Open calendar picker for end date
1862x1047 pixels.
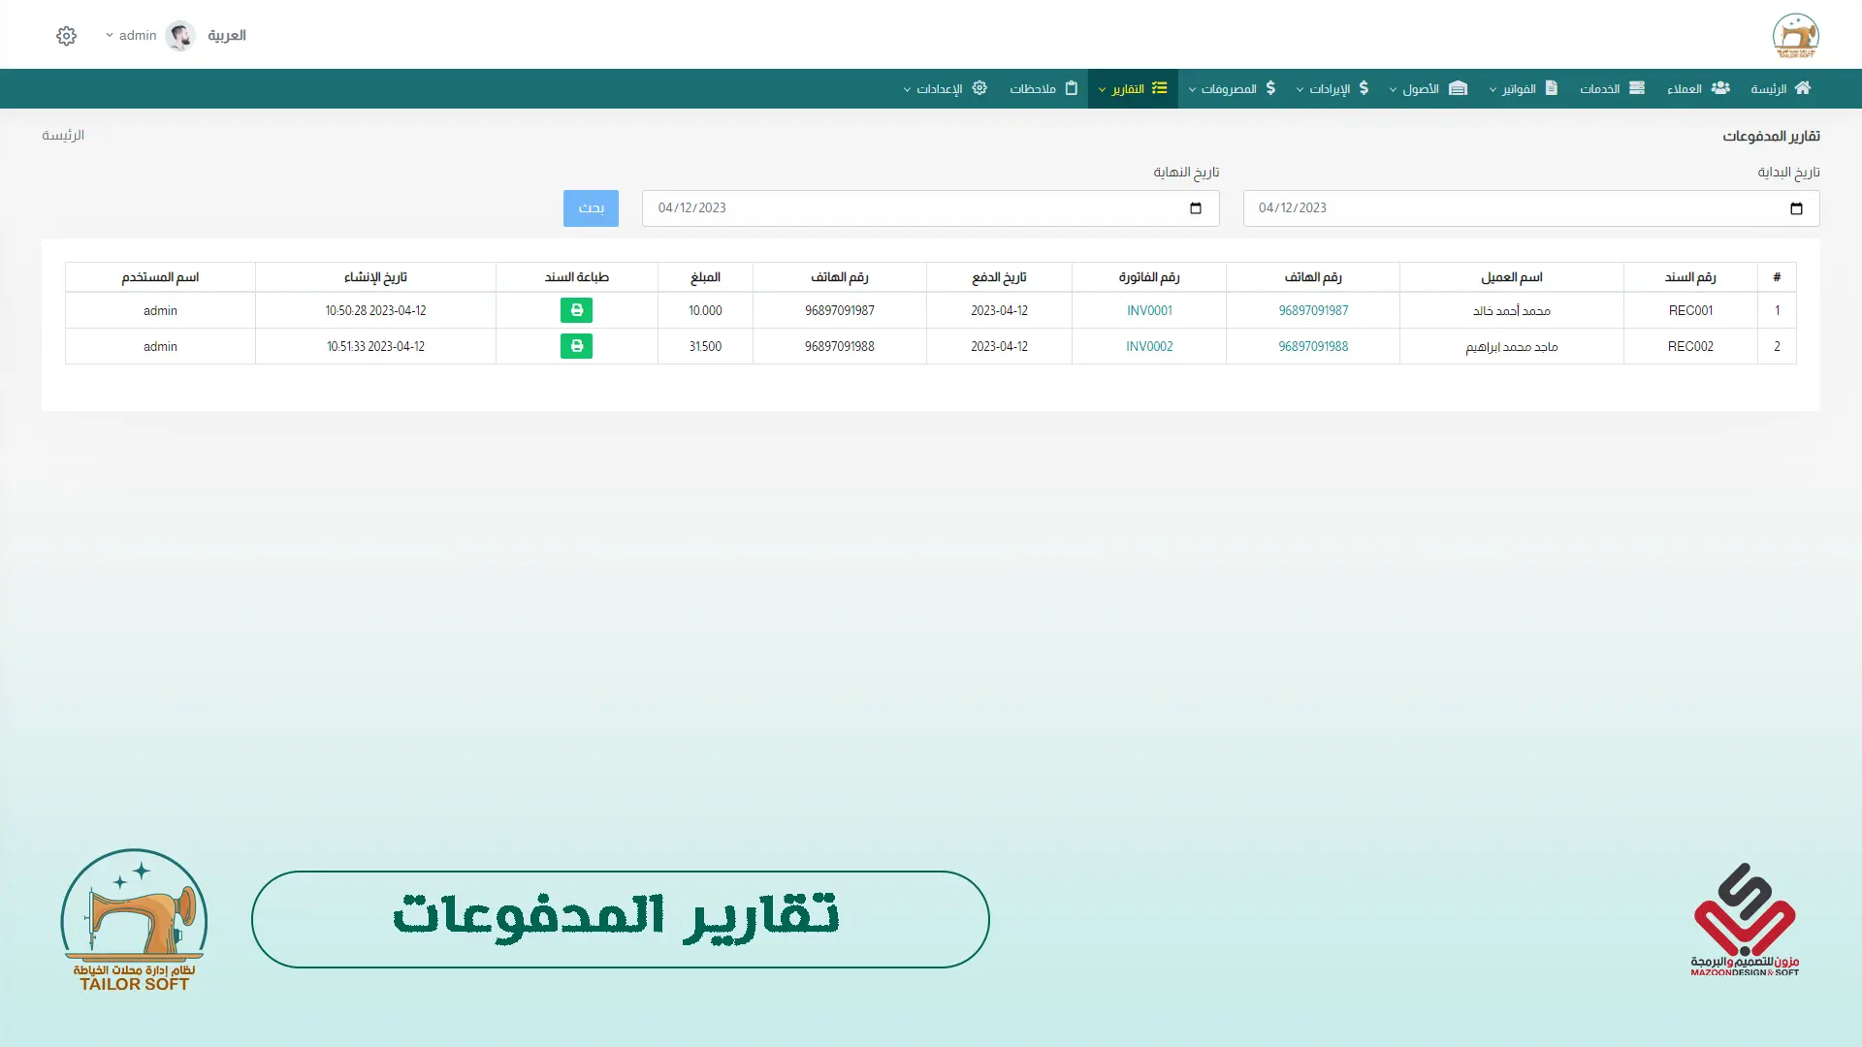1195,208
